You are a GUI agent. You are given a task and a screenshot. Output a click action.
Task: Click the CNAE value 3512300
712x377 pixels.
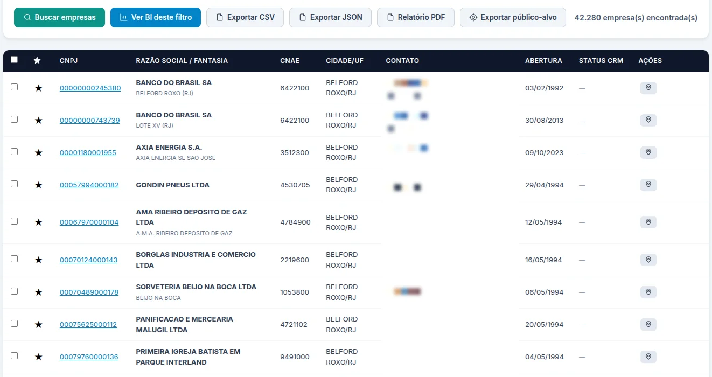click(x=295, y=152)
